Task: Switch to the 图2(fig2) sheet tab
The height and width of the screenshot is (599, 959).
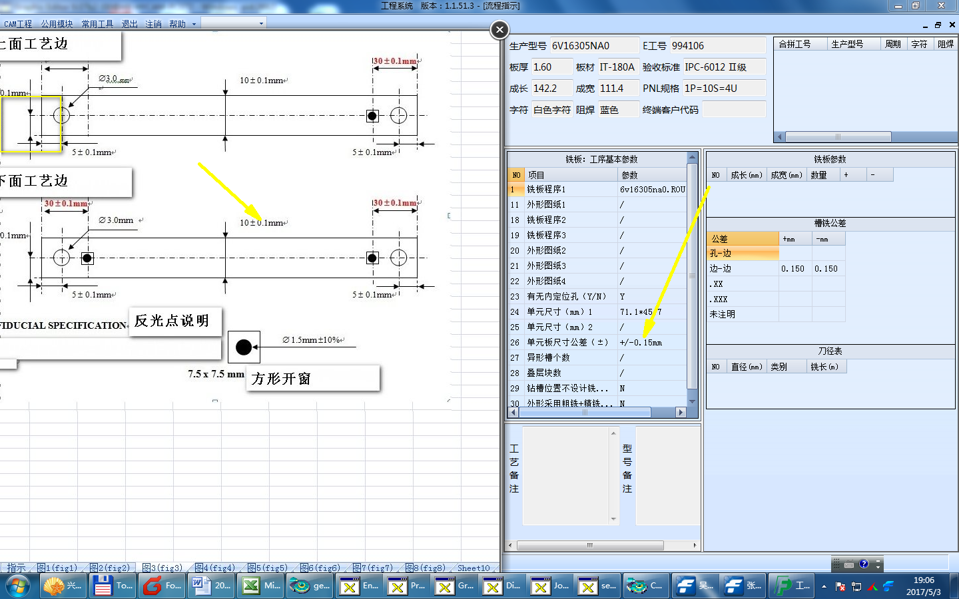Action: (x=110, y=568)
